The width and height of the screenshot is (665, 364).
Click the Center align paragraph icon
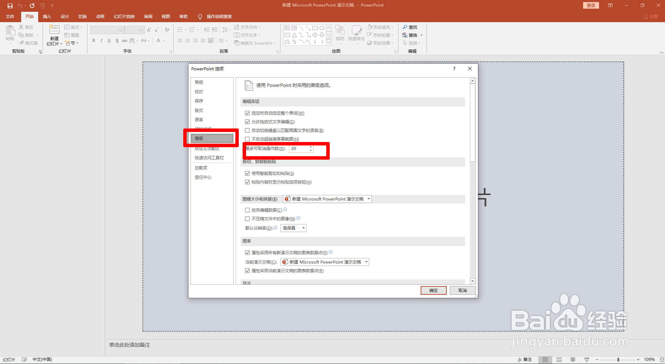[188, 41]
